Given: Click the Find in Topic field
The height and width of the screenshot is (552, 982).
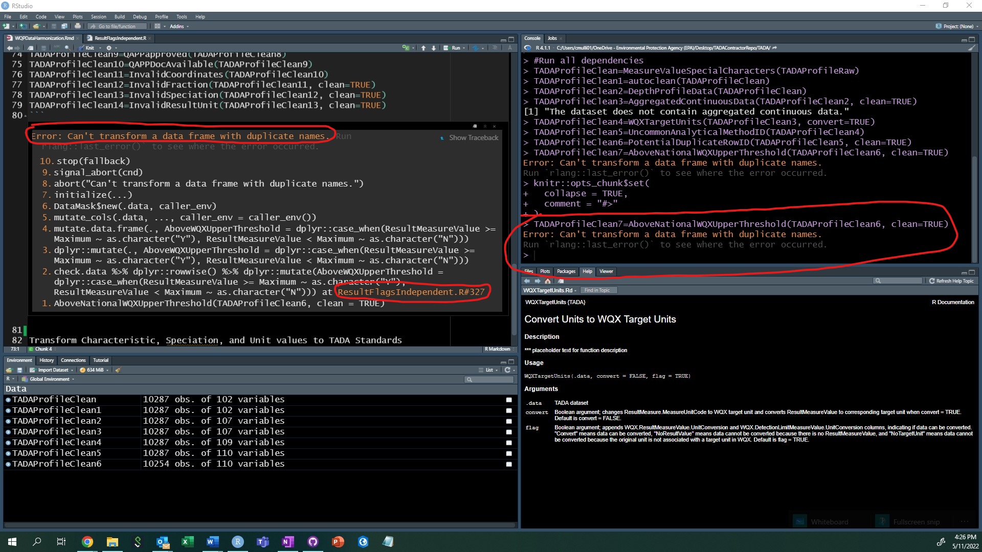Looking at the screenshot, I should click(x=599, y=290).
